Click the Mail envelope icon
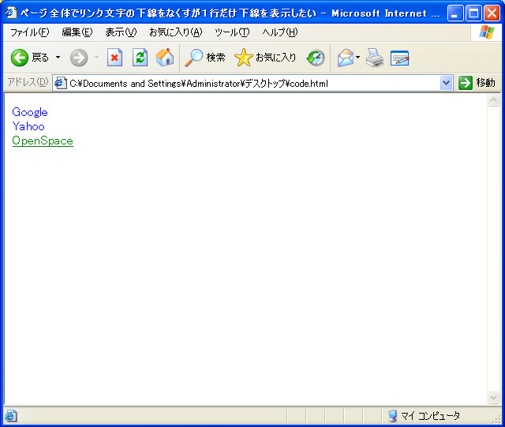This screenshot has width=505, height=427. tap(346, 58)
